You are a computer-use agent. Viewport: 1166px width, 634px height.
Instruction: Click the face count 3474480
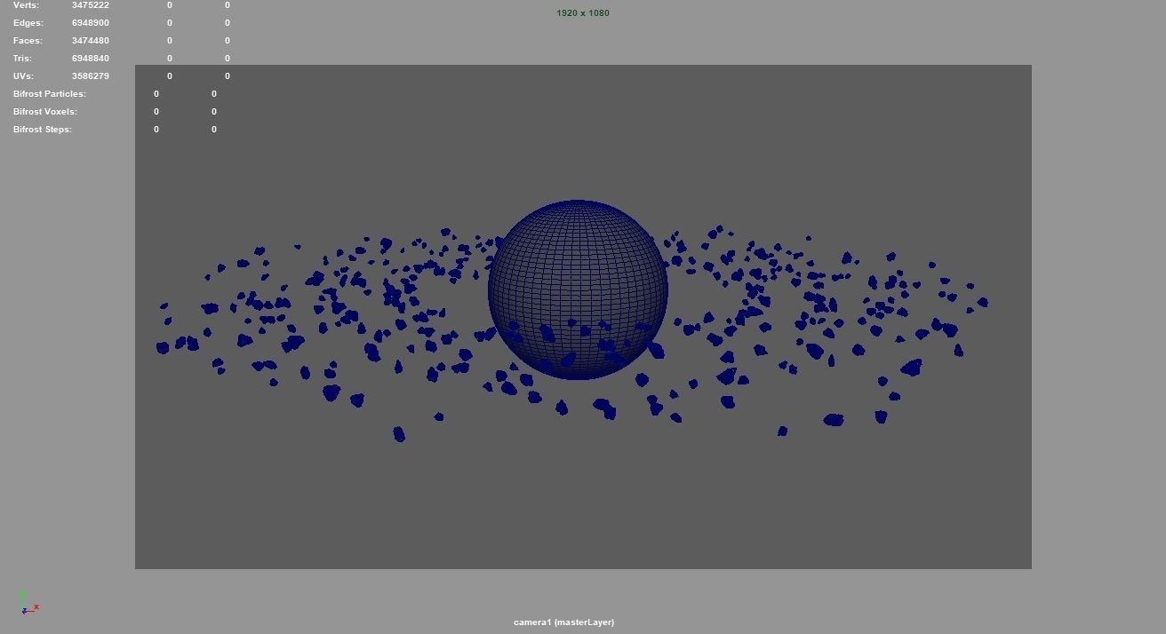[91, 41]
